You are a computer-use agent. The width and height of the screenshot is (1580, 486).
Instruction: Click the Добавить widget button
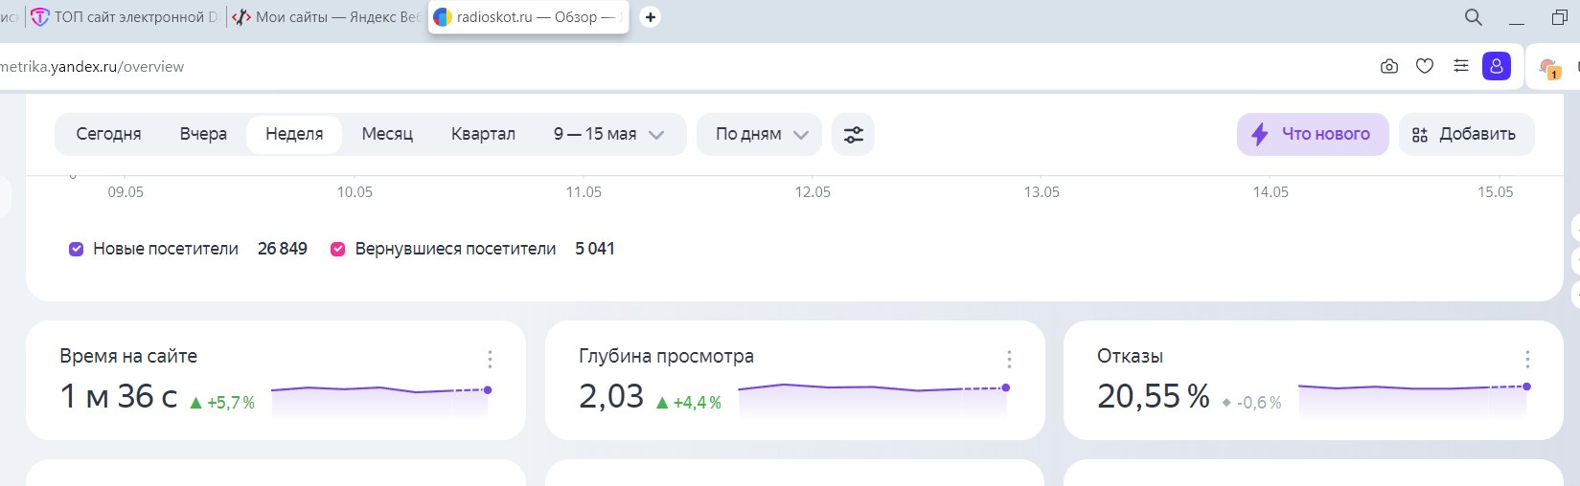coord(1466,134)
